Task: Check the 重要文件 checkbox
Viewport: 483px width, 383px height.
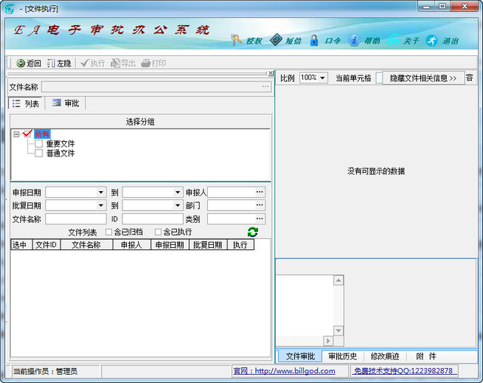Action: coord(39,144)
